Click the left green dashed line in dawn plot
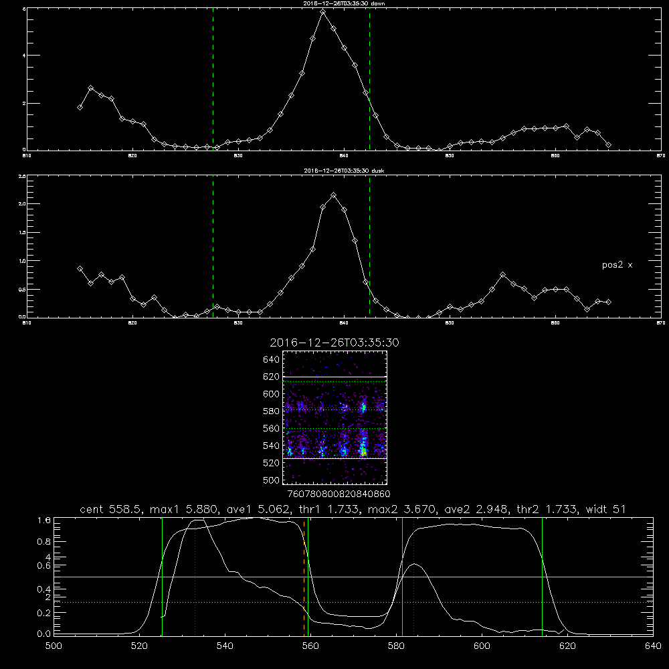This screenshot has height=669, width=669. tap(213, 79)
